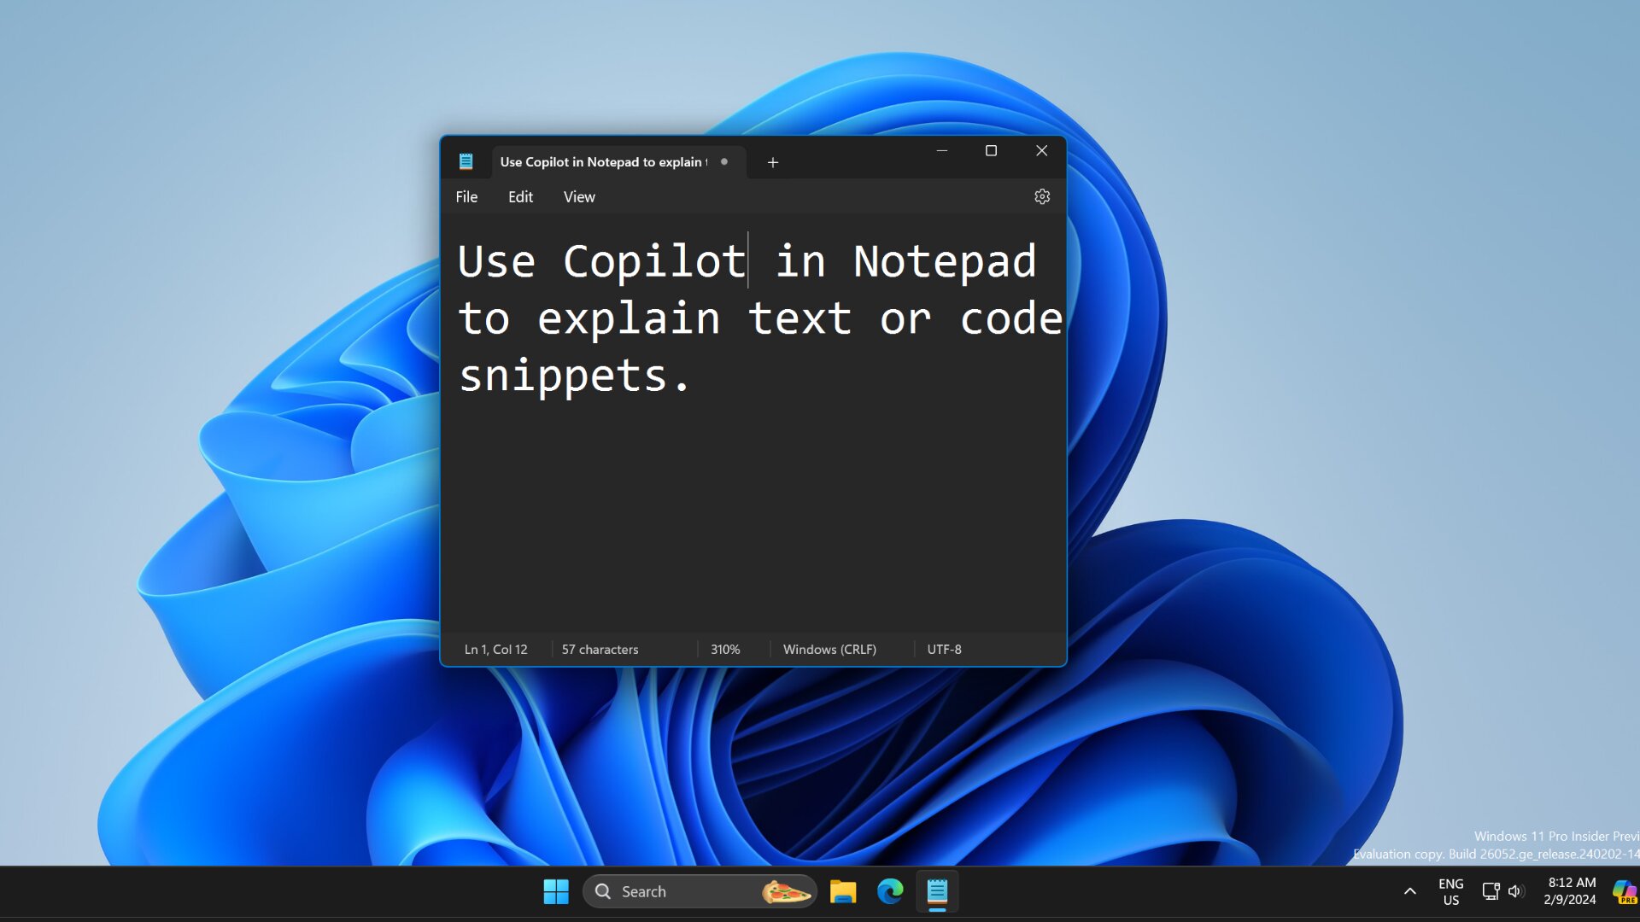
Task: Open the File menu
Action: pos(466,197)
